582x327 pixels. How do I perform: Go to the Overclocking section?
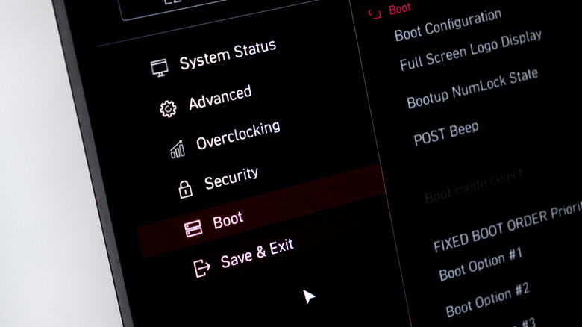(x=238, y=136)
